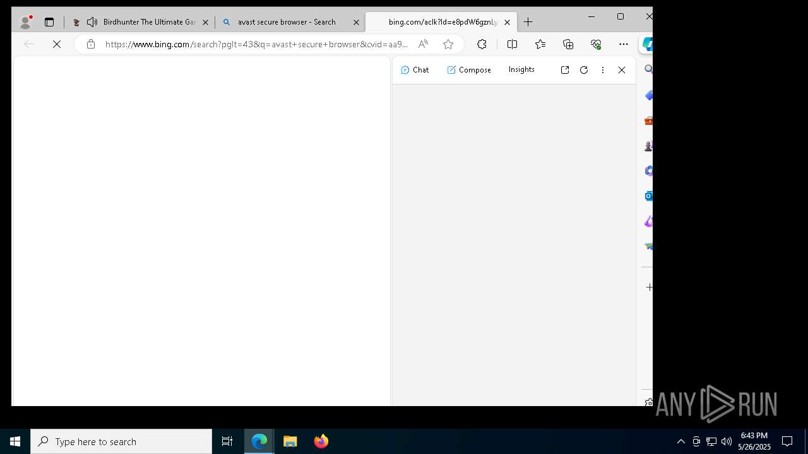Screen dimensions: 808x454
Task: Select the bing.com/aclk tab
Action: click(x=443, y=22)
